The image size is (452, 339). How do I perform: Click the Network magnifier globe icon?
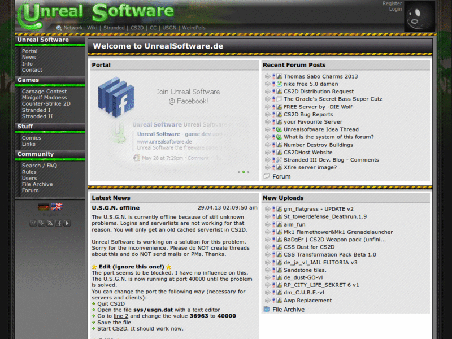pyautogui.click(x=59, y=28)
